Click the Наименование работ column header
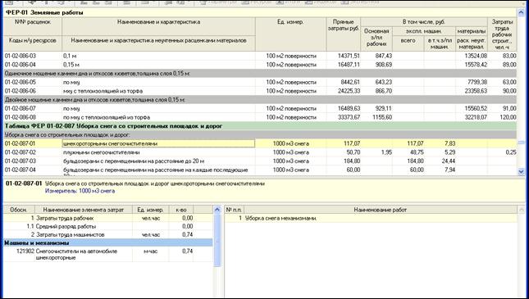The width and height of the screenshot is (529, 299). coord(381,210)
